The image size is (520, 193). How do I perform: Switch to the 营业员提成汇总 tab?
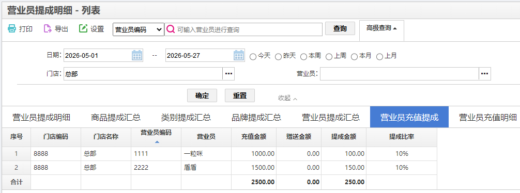pyautogui.click(x=331, y=117)
